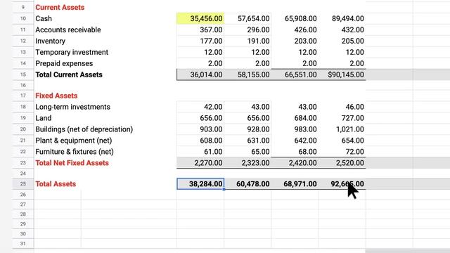Viewport: 450px width, 253px height.
Task: Select the Total Net Fixed Assets label
Action: point(72,162)
